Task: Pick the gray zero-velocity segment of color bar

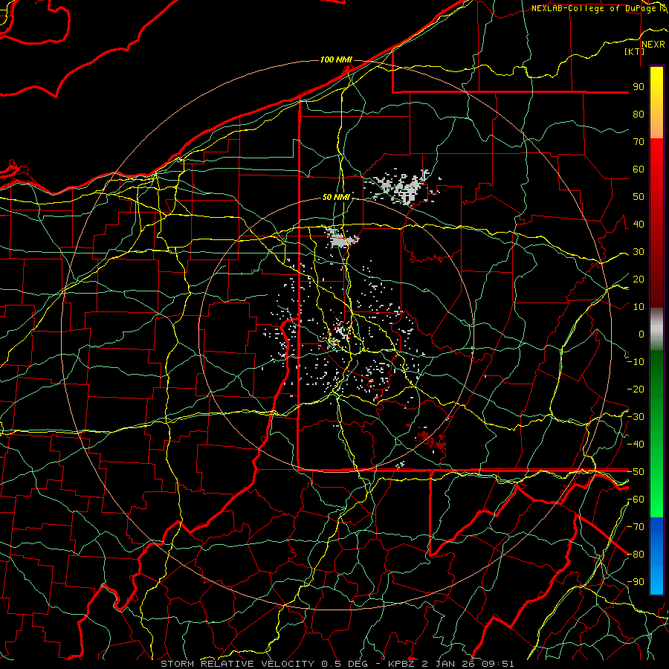Action: click(x=656, y=329)
